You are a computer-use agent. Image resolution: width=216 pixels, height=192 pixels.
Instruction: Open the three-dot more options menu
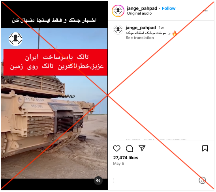(x=205, y=11)
